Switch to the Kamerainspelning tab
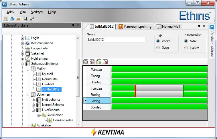The image size is (217, 139). coord(135,27)
